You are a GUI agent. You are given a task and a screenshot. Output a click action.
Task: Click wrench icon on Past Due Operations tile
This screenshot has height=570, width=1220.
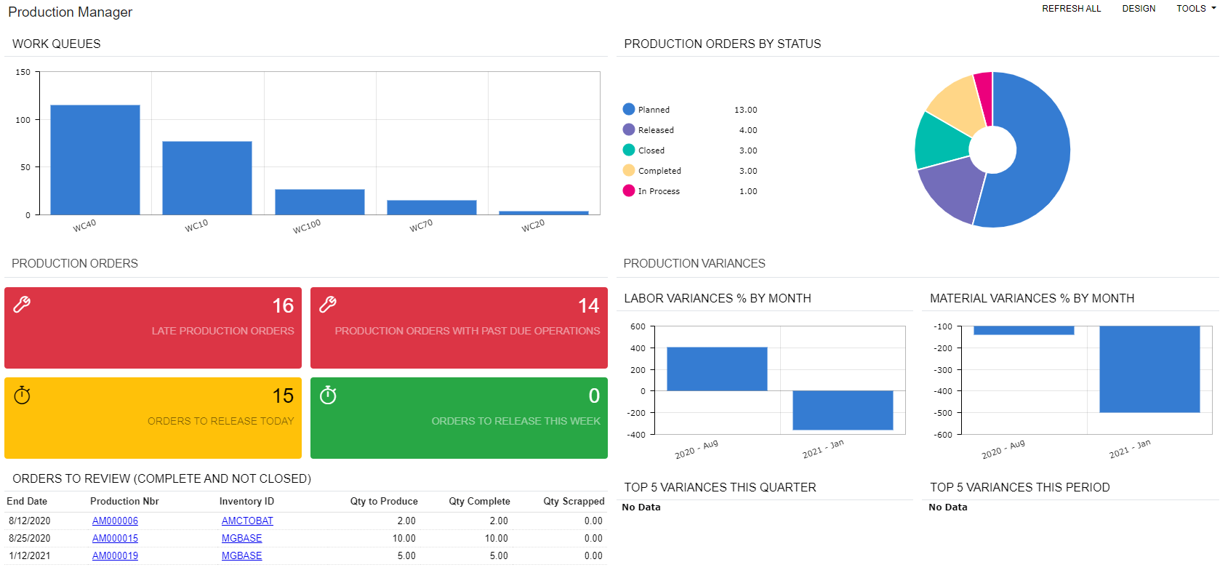tap(328, 305)
